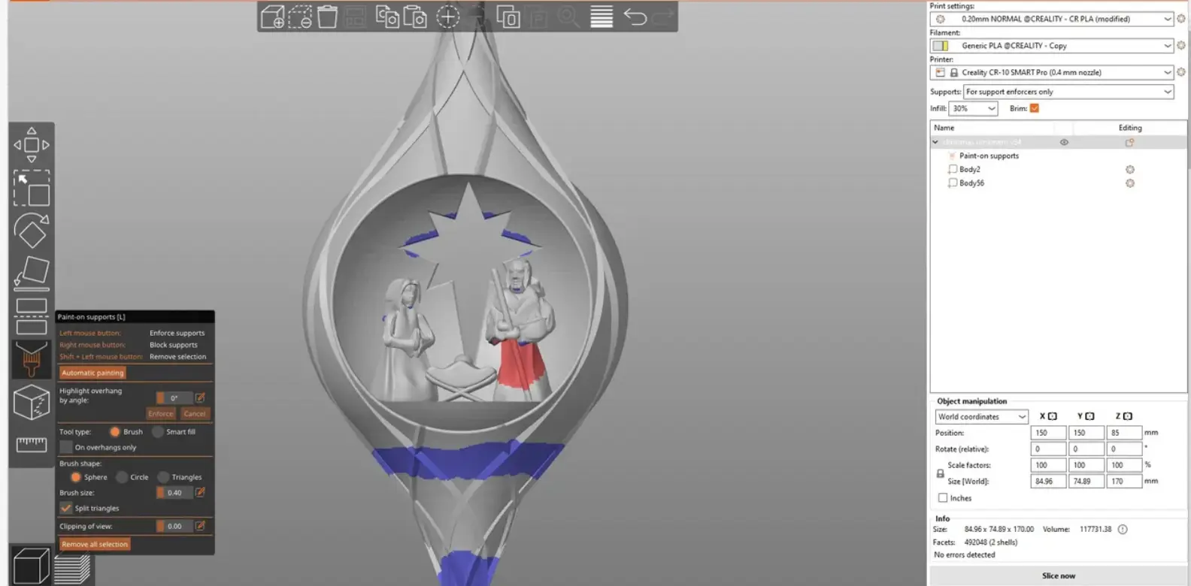Click the Automatic painting button
This screenshot has width=1191, height=586.
point(92,373)
